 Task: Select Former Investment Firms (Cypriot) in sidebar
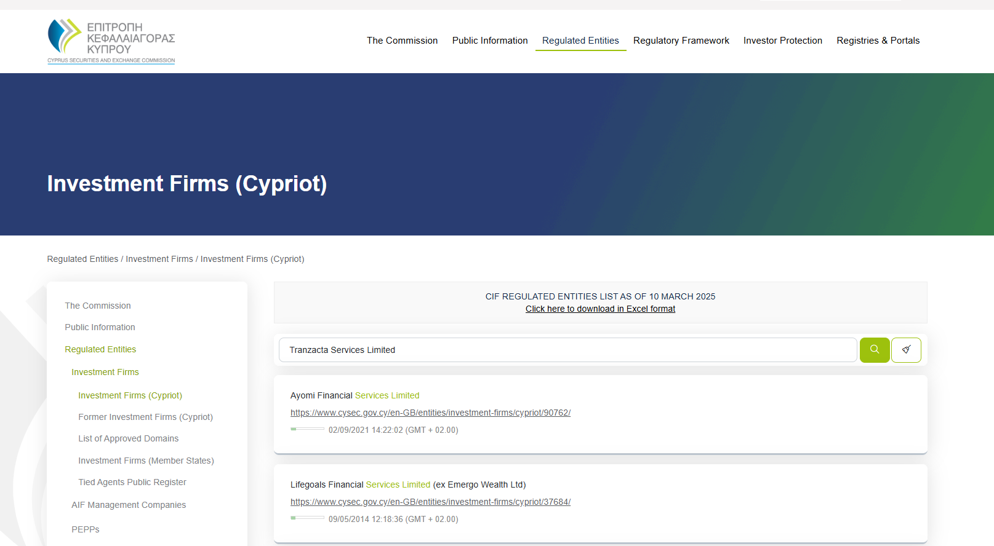[x=145, y=417]
